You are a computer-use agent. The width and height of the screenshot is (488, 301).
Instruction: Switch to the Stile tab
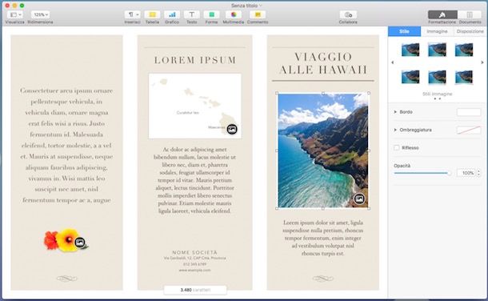[404, 31]
